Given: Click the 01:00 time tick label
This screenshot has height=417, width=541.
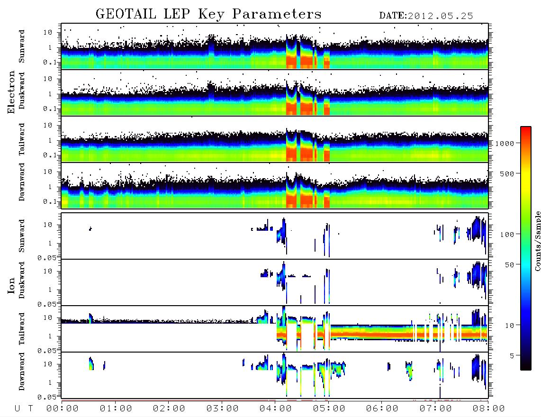Looking at the screenshot, I should (x=116, y=409).
